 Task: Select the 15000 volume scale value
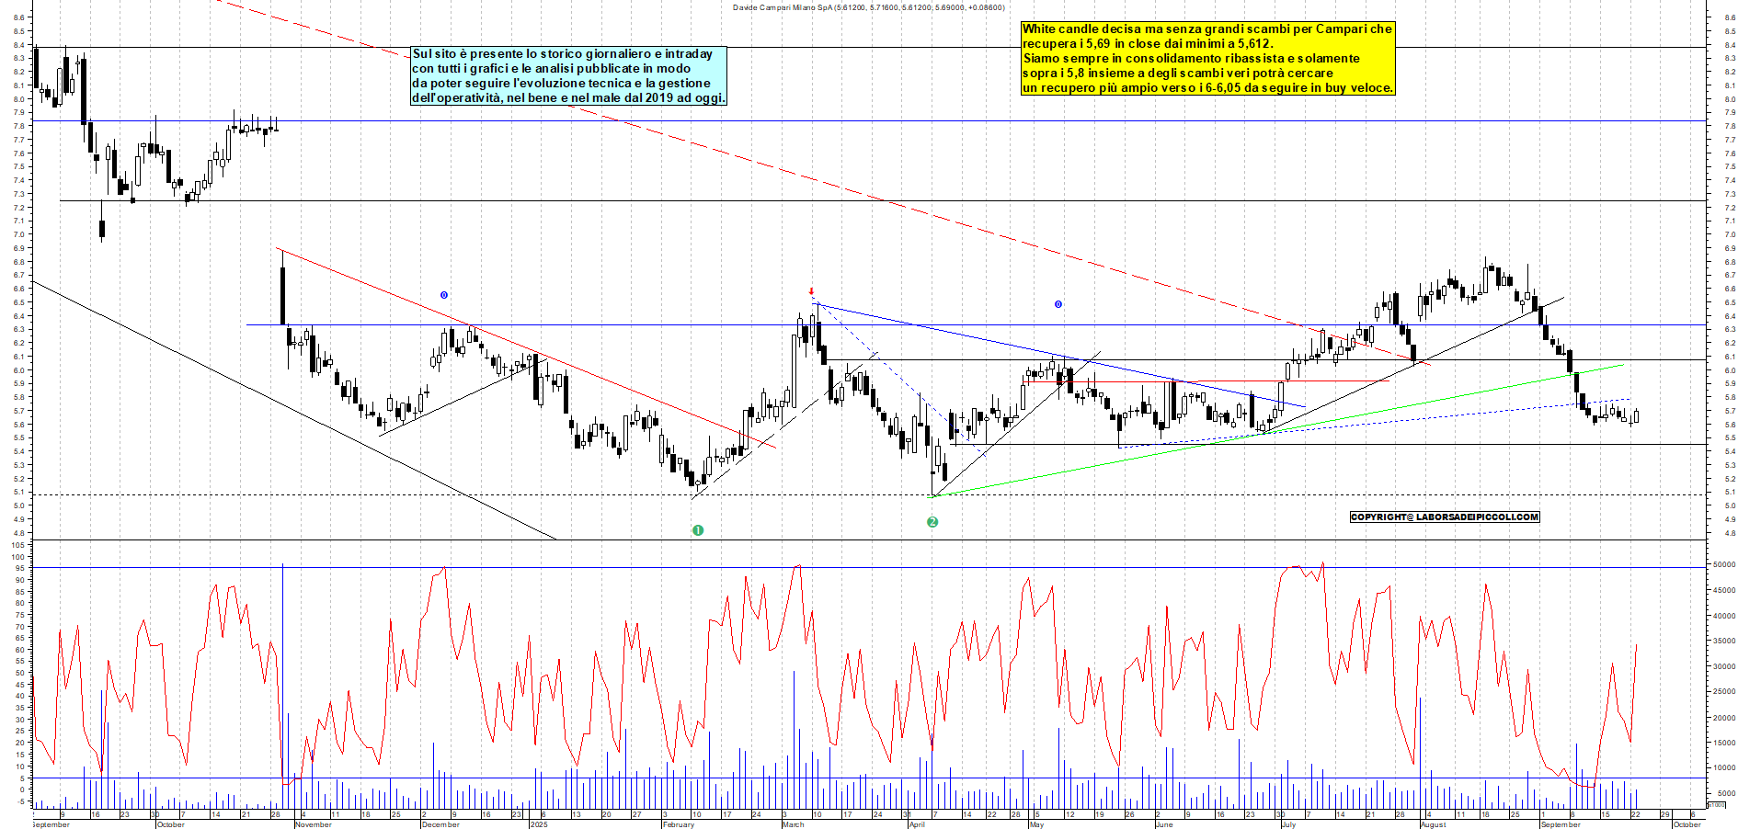(1724, 743)
